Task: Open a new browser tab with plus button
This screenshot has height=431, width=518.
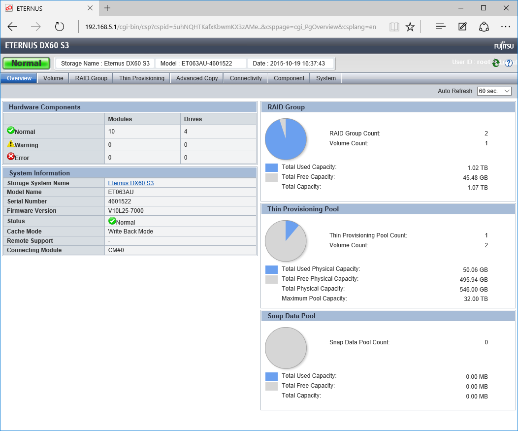Action: pyautogui.click(x=107, y=8)
